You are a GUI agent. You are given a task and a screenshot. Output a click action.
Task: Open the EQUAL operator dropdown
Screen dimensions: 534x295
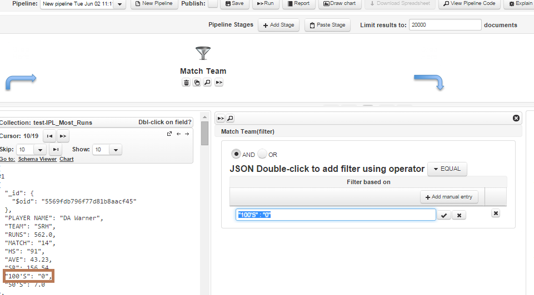click(447, 169)
